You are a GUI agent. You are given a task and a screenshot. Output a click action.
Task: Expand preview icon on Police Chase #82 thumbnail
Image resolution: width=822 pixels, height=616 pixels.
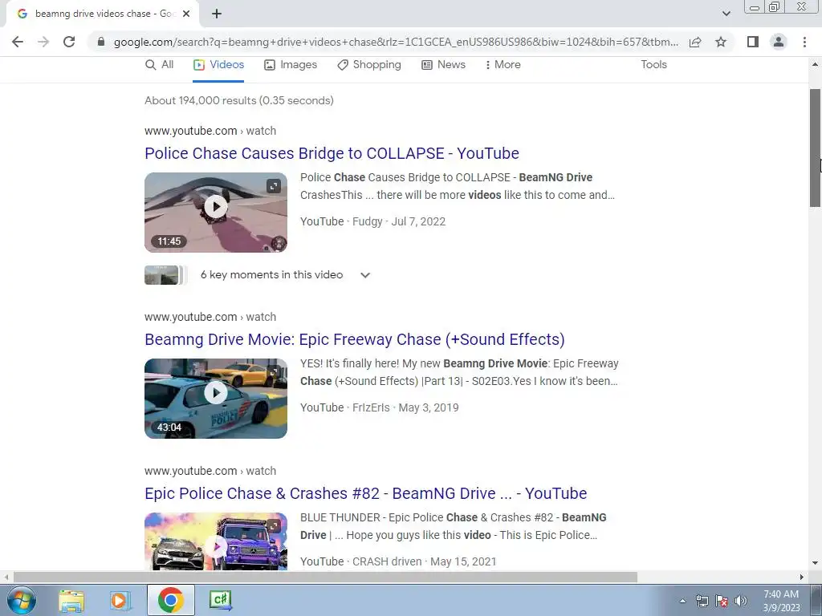274,525
